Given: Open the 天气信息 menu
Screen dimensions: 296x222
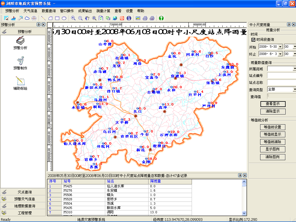Looking at the screenshot, I should point(30,11).
